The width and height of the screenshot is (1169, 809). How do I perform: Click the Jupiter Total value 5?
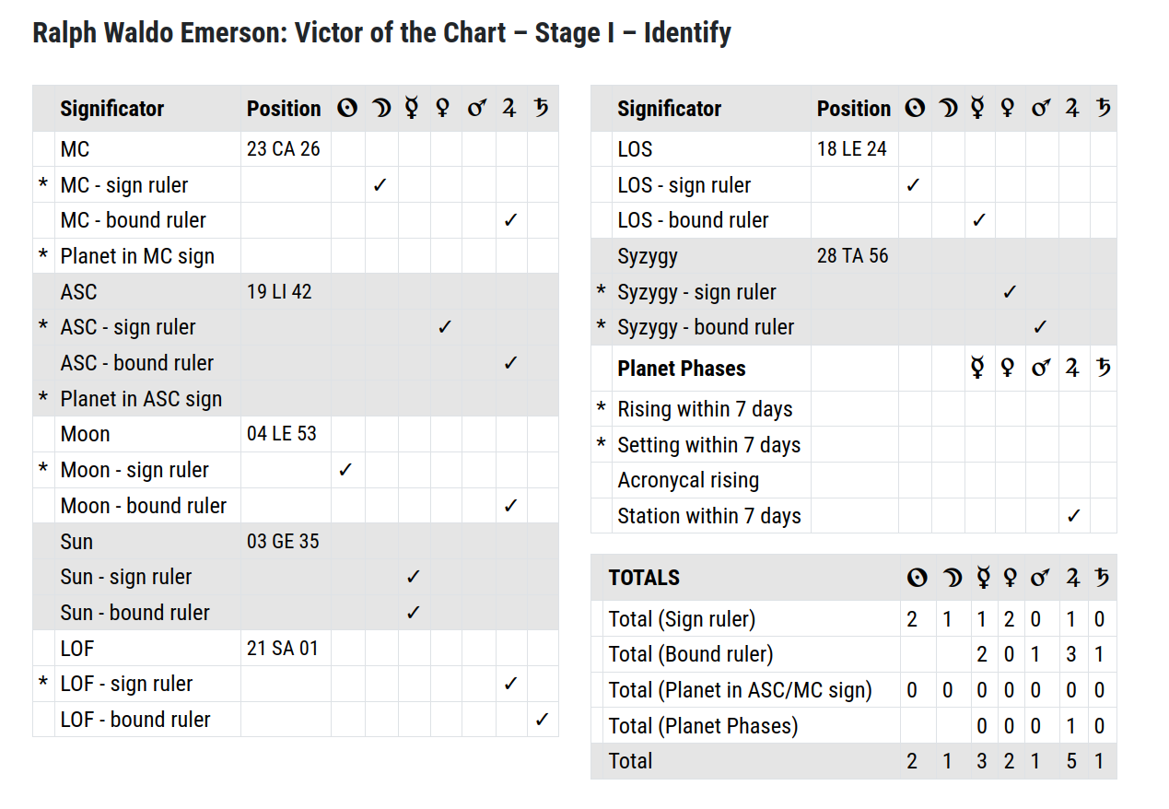(x=1072, y=762)
